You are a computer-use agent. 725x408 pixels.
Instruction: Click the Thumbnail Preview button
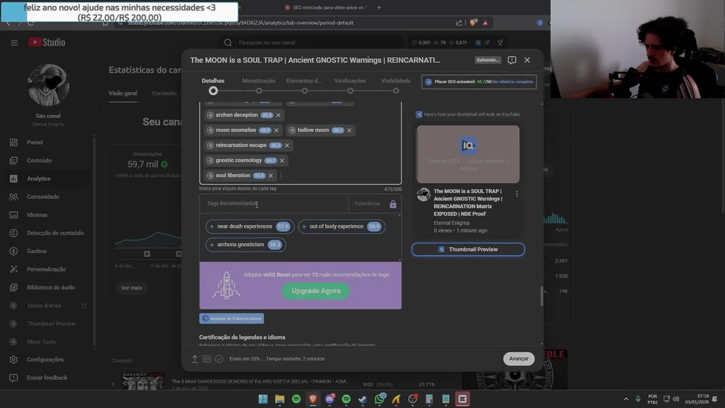click(468, 249)
